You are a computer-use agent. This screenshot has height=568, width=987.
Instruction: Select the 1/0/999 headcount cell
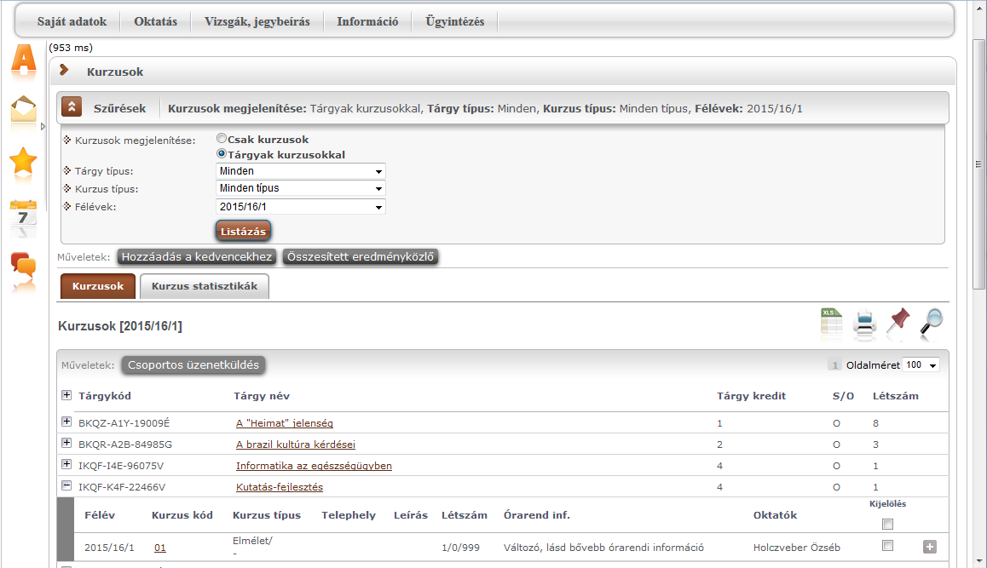pyautogui.click(x=460, y=548)
